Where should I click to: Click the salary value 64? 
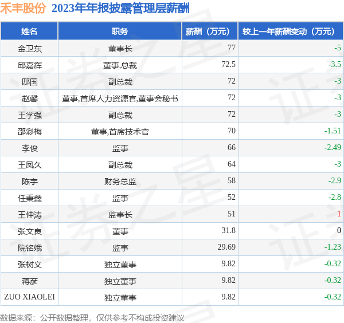coord(232,164)
